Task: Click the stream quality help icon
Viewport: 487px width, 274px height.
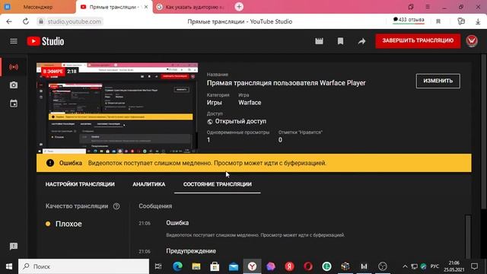Action: click(x=116, y=206)
